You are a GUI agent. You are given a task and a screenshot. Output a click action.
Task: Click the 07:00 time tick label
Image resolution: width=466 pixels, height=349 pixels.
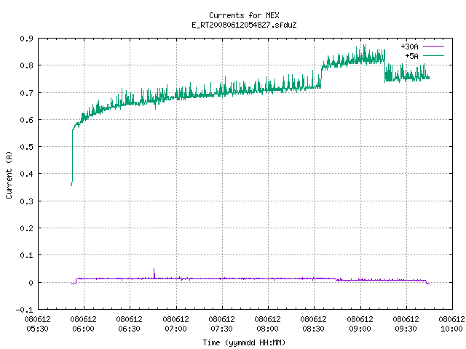(x=175, y=329)
